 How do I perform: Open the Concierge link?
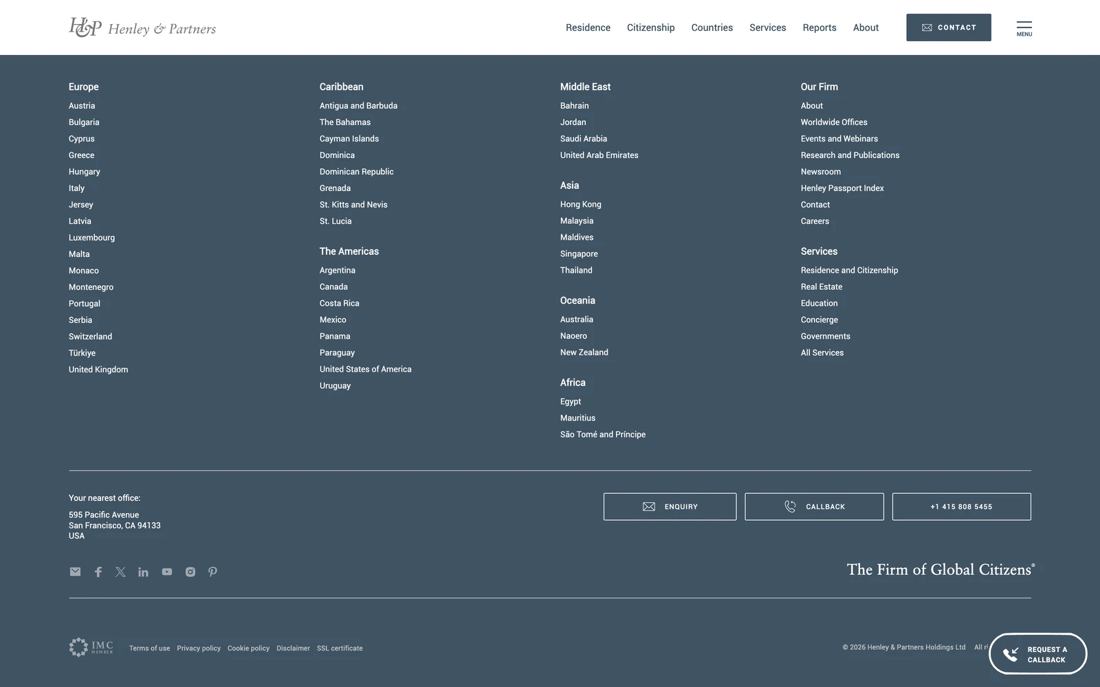[819, 319]
